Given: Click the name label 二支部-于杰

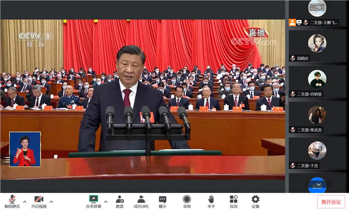Looking at the screenshot, I should click(308, 166).
